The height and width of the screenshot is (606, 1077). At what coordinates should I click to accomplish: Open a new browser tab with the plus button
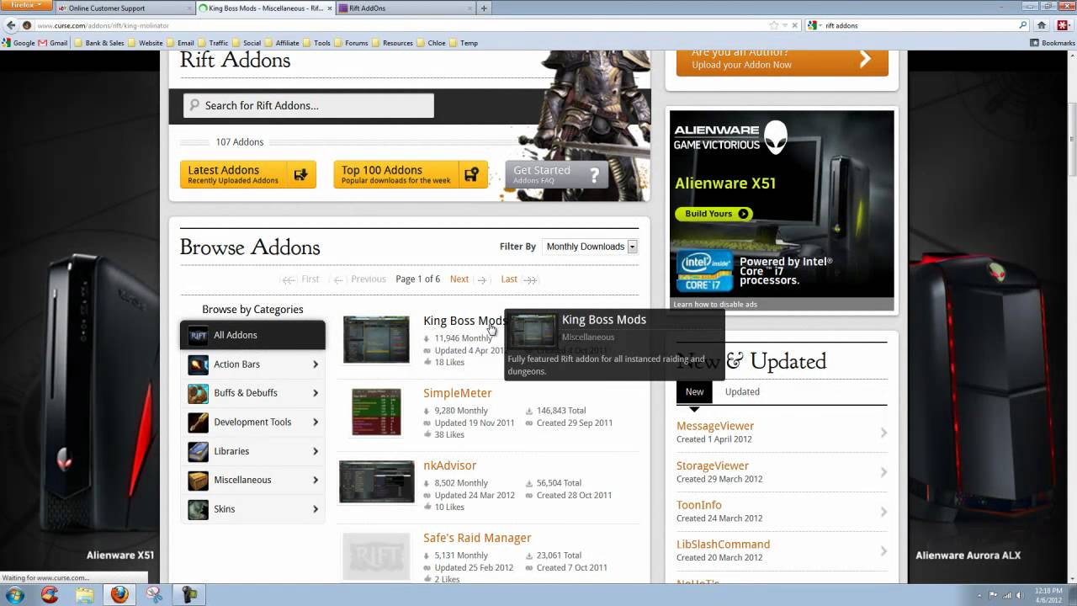pos(483,8)
